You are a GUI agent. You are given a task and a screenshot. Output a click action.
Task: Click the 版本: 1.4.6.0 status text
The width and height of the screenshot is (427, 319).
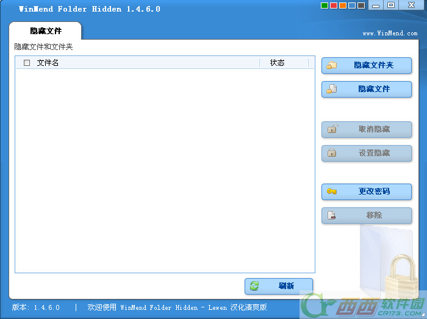pos(35,307)
